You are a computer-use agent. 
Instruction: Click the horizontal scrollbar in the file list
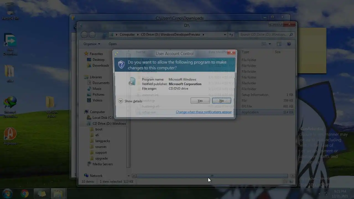point(212,176)
